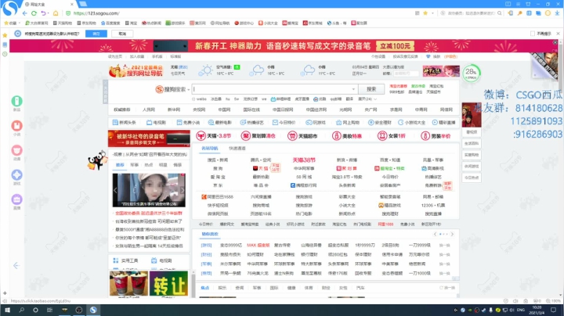Open the dropdown next to purple undo arrow
This screenshot has height=316, width=564.
point(48,13)
